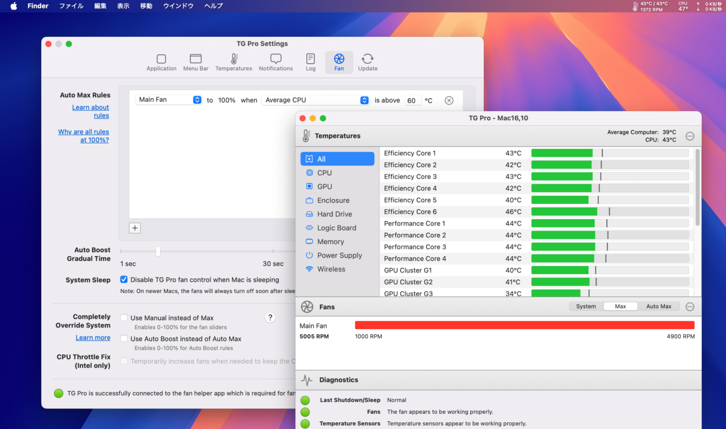Select Power Supply in temperature sidebar
The width and height of the screenshot is (726, 429).
click(x=337, y=256)
